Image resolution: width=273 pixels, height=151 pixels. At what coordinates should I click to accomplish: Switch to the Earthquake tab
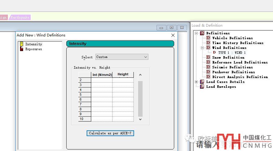tap(20, 17)
